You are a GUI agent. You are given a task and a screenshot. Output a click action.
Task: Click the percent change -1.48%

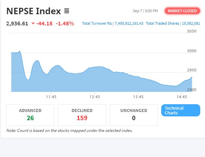65,24
